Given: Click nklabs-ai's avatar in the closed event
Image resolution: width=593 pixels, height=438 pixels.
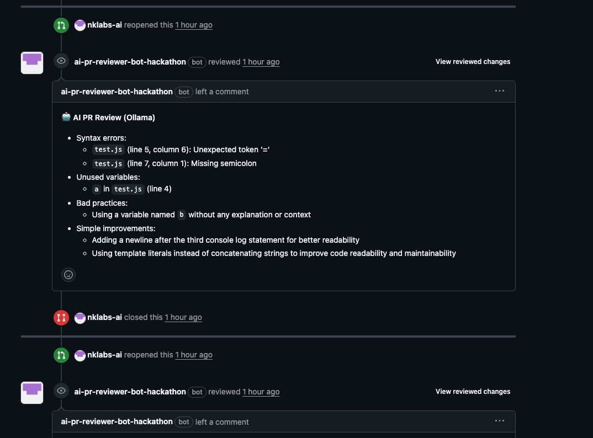Looking at the screenshot, I should pyautogui.click(x=80, y=317).
